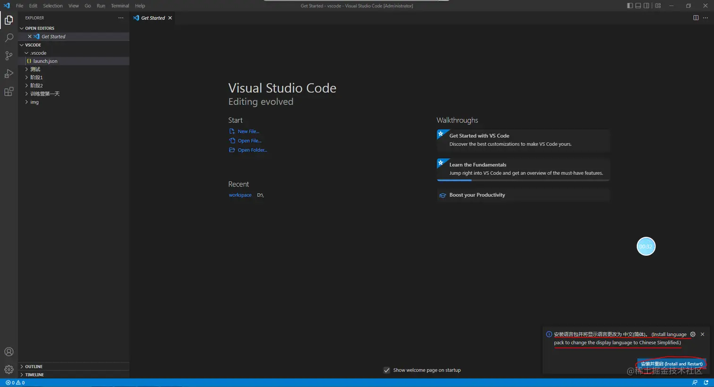The image size is (714, 387).
Task: Open the Extensions view
Action: pos(8,92)
